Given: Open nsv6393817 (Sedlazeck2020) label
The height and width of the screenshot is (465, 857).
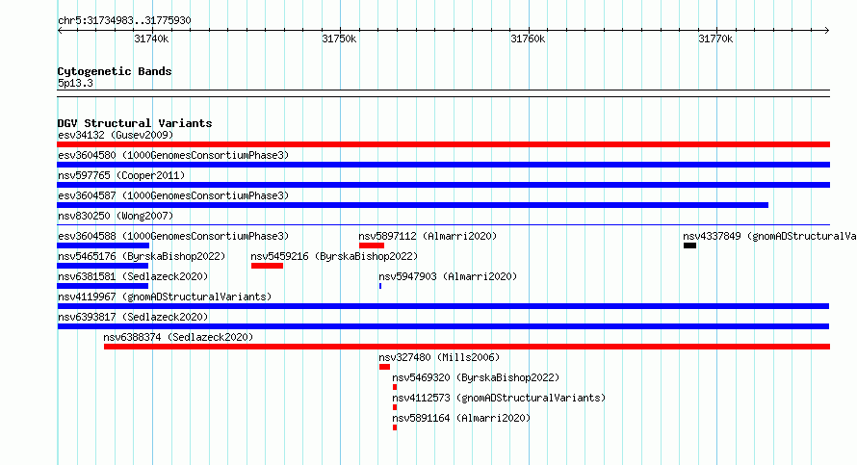Looking at the screenshot, I should (133, 317).
